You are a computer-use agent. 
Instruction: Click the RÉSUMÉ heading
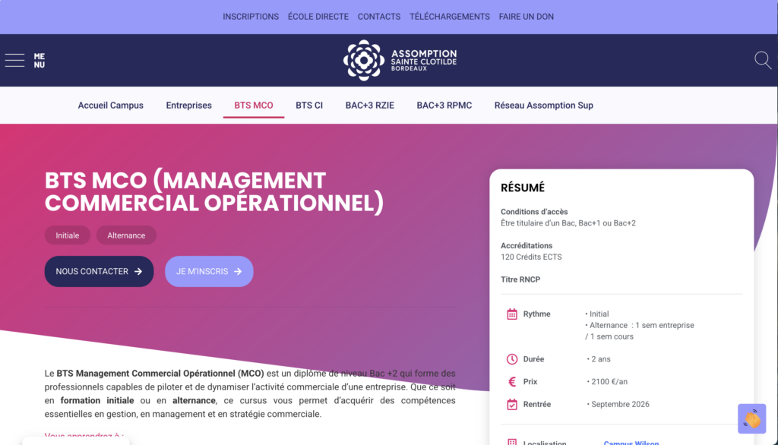pyautogui.click(x=523, y=188)
